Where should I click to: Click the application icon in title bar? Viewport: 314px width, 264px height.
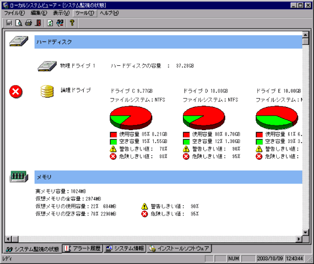[6, 5]
